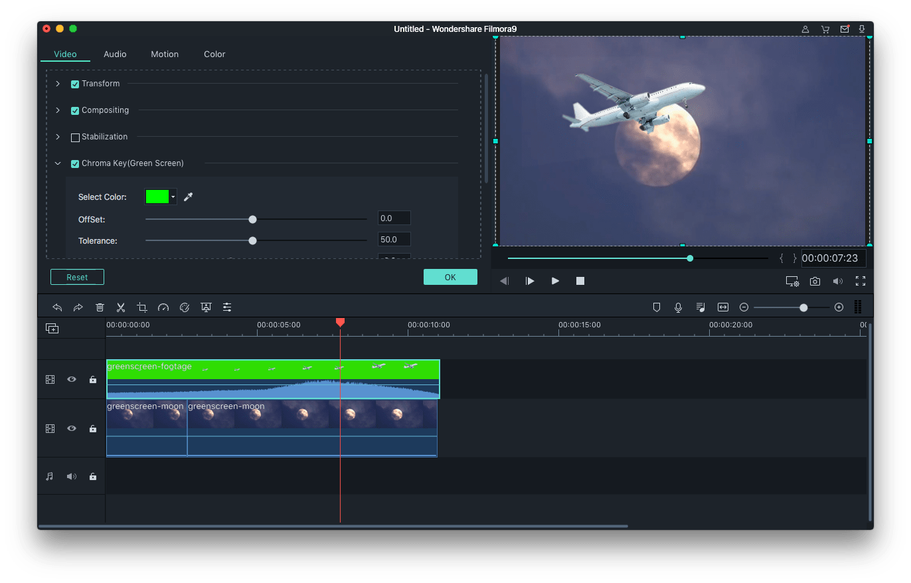Open the Speed control tool
Viewport: 911px width, 583px height.
163,307
